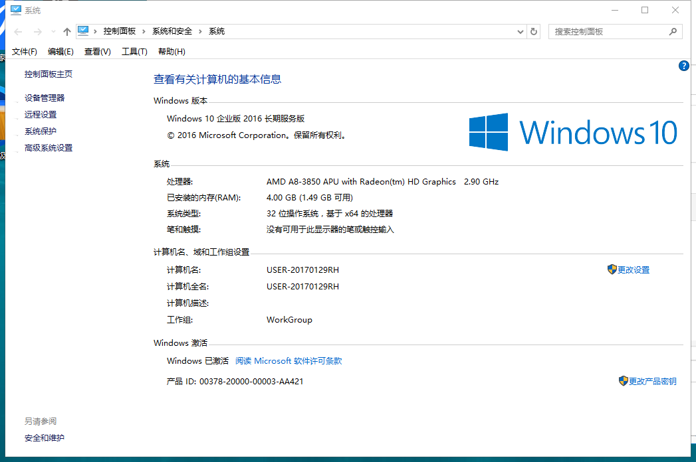Select Windows 10 企业版 2016 长期服务版 text
The width and height of the screenshot is (696, 462).
pos(236,119)
